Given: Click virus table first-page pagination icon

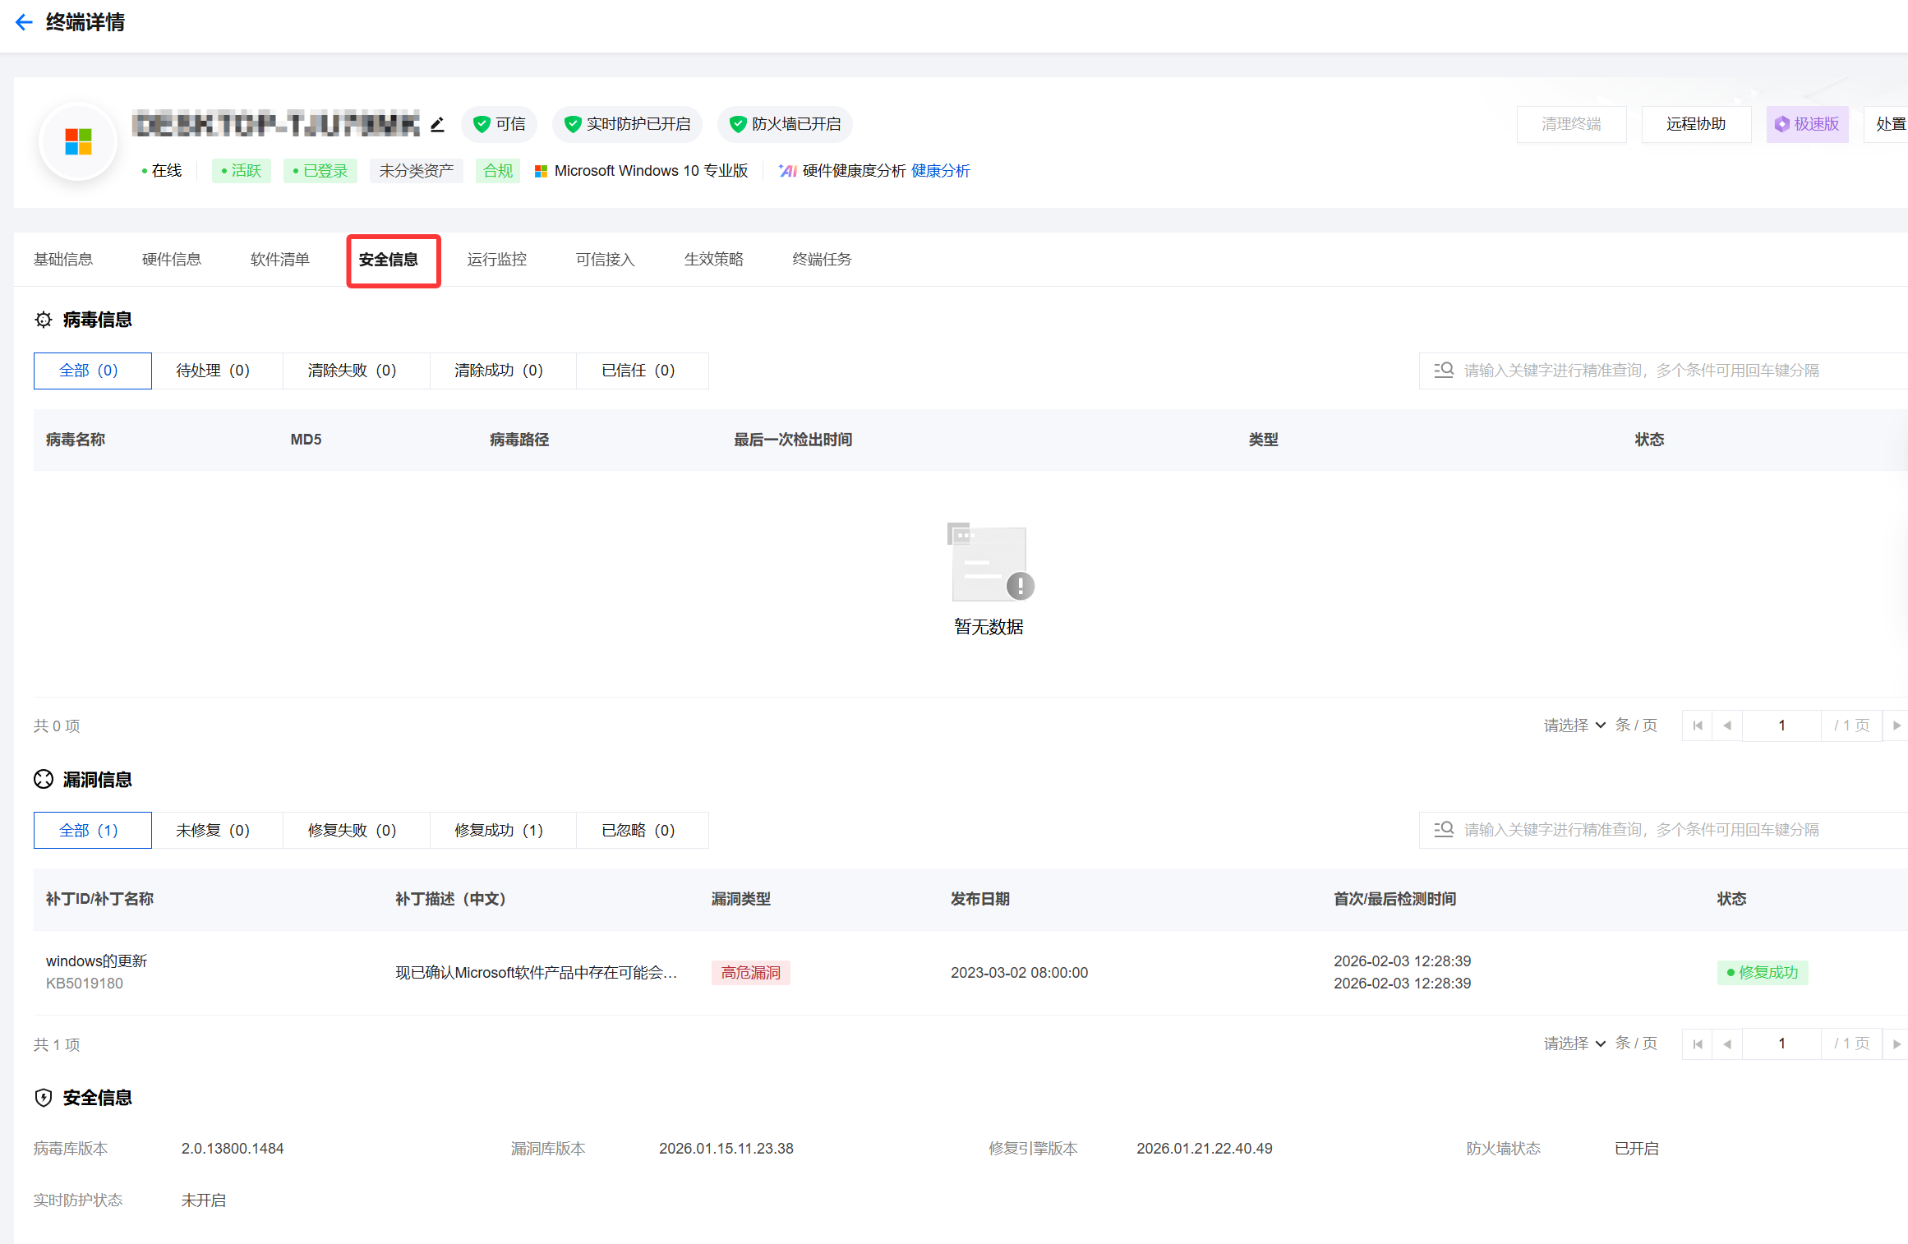Looking at the screenshot, I should click(x=1697, y=726).
